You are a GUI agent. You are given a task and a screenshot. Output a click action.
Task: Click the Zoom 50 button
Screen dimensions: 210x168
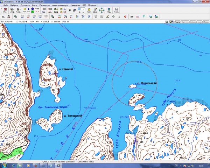[x=34, y=16]
